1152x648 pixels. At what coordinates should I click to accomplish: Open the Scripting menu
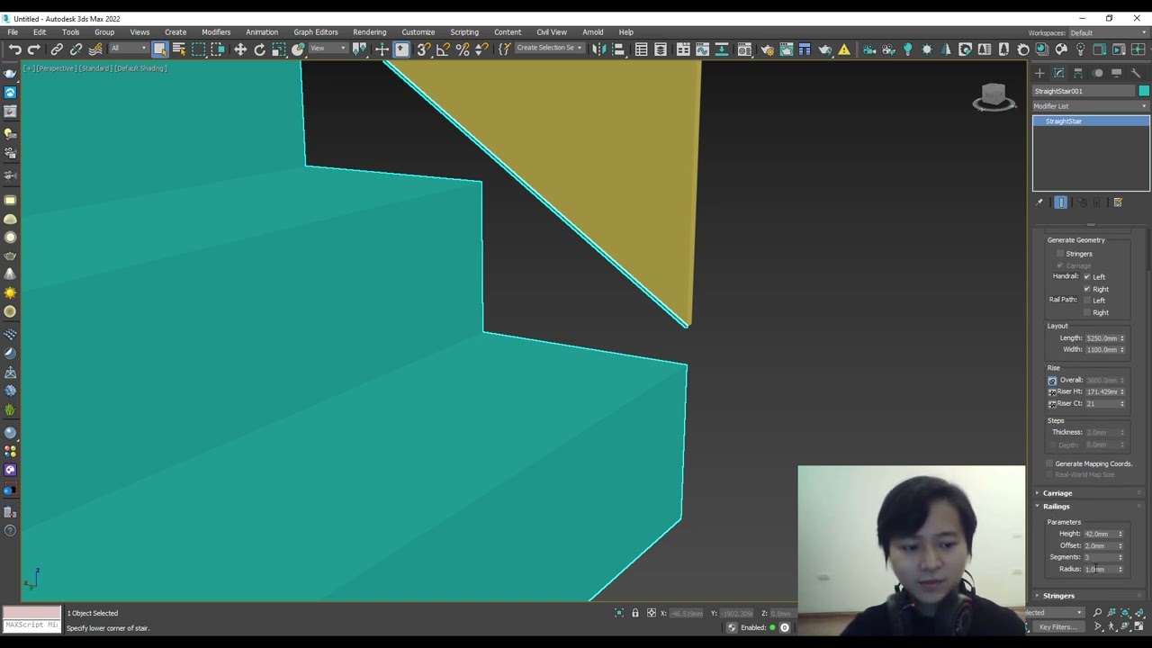pos(464,32)
